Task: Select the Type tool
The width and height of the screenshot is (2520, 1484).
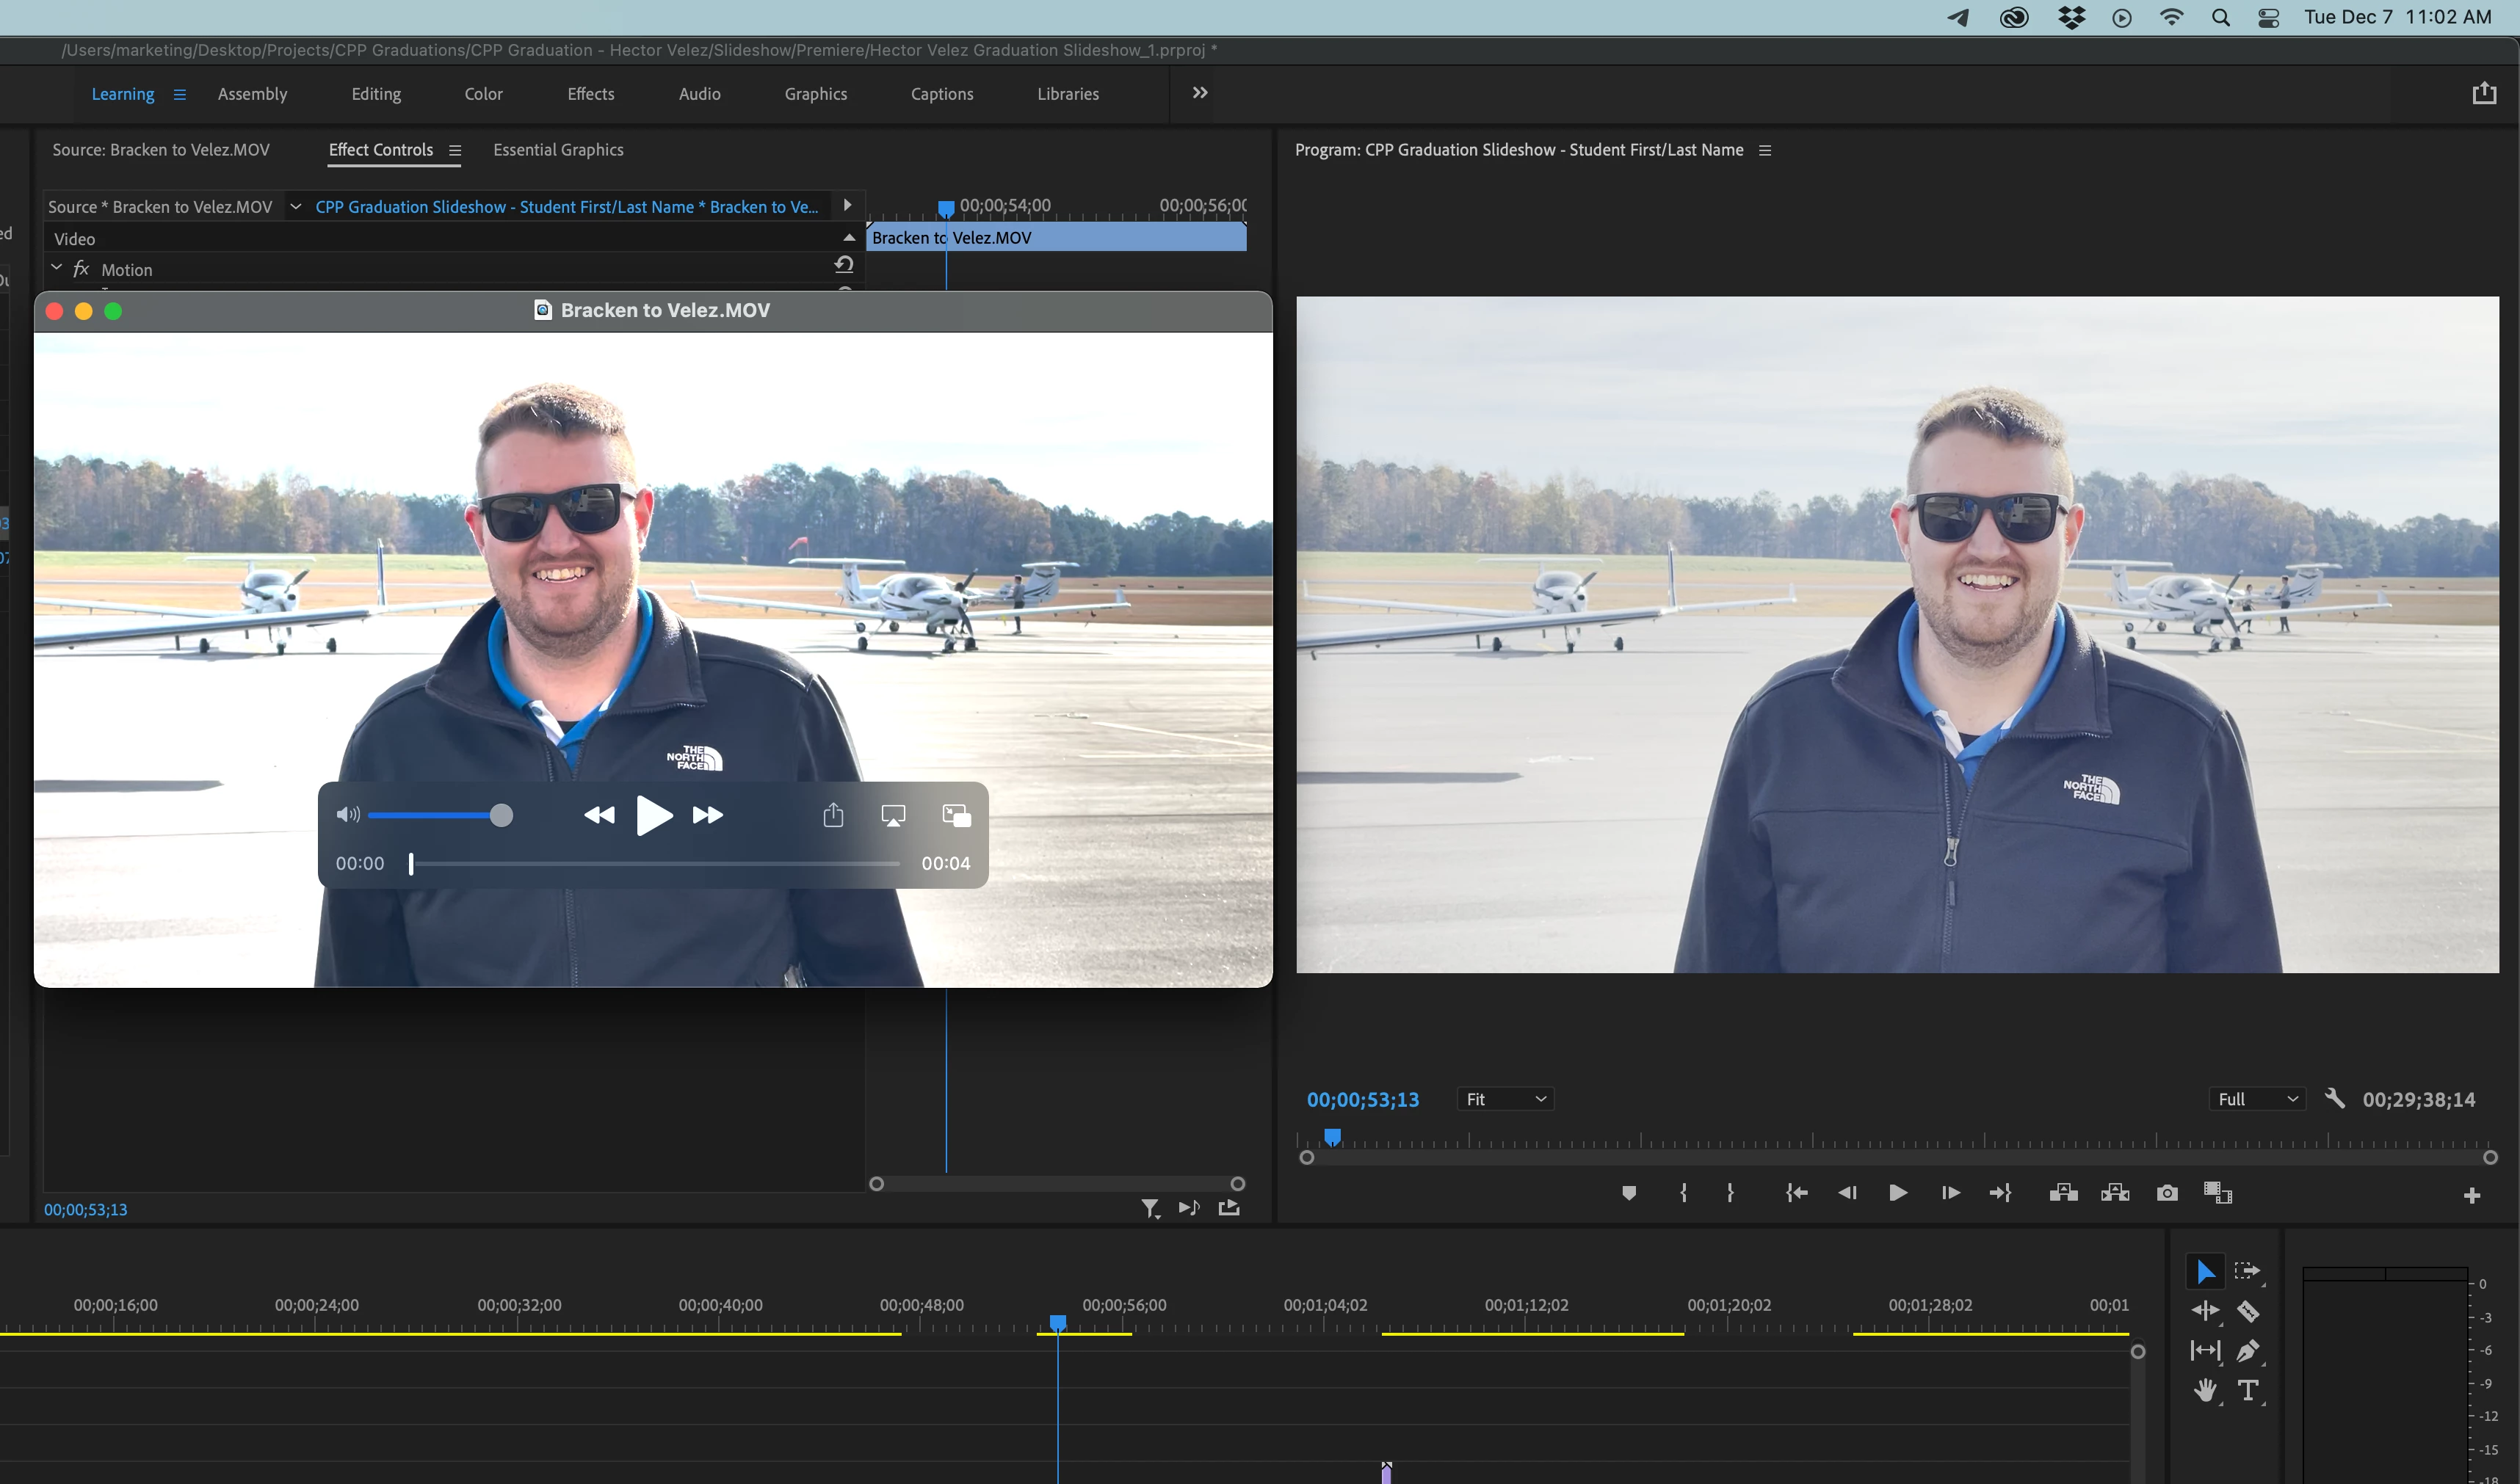Action: 2248,1391
